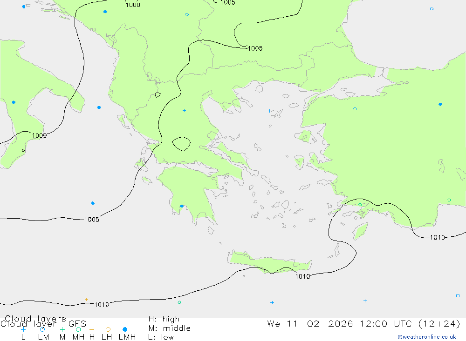Click the 'LH' legend label
This screenshot has width=466, height=341.
pyautogui.click(x=107, y=337)
